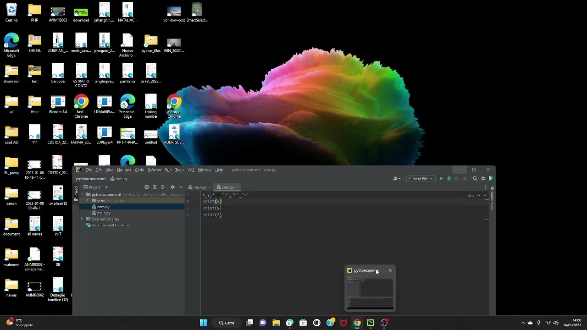Open File Explorer from taskbar

(x=276, y=323)
